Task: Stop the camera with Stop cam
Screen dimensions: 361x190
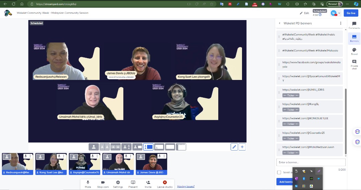Action: tap(103, 184)
